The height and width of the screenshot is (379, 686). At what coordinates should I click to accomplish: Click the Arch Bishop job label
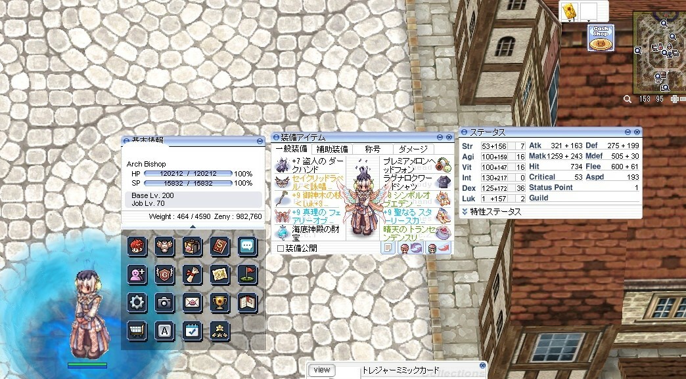146,164
